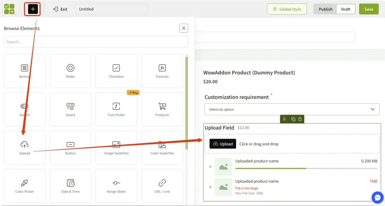The image size is (385, 206).
Task: Insert the Switch toggle element
Action: 24,109
